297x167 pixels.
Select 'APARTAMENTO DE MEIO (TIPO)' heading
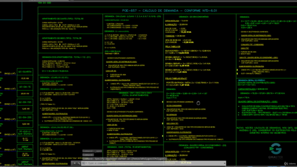pyautogui.click(x=62, y=38)
